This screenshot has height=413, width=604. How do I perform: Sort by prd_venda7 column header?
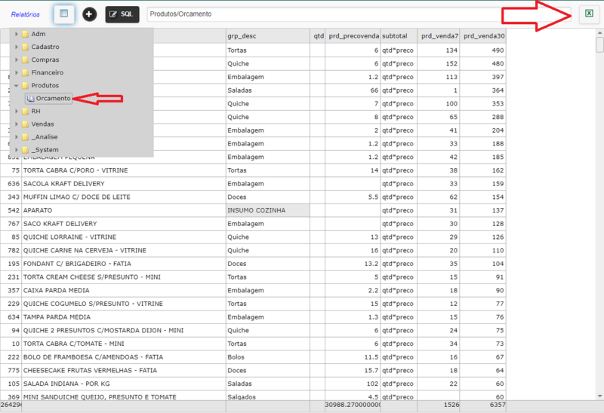(439, 35)
